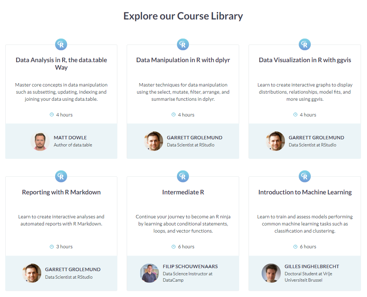Click R logo above Intermediate R card
The width and height of the screenshot is (367, 297).
tap(183, 176)
